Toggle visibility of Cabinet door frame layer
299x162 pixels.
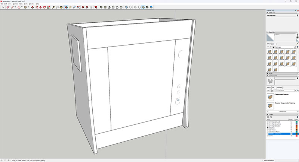292,132
